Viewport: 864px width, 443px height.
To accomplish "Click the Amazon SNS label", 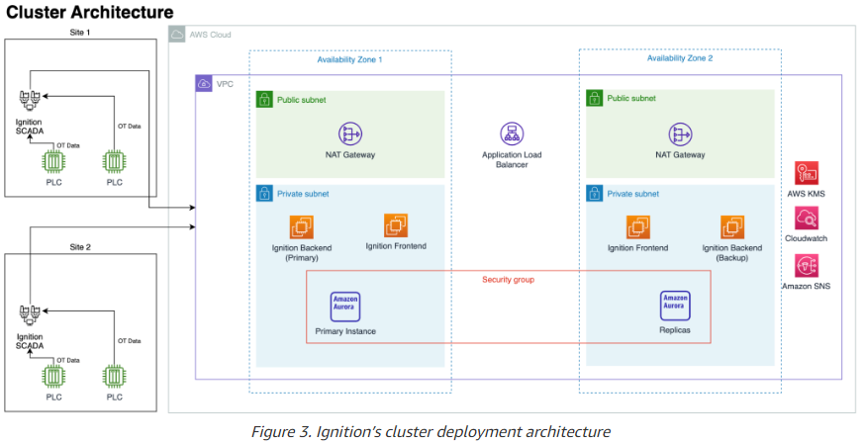I will [807, 286].
